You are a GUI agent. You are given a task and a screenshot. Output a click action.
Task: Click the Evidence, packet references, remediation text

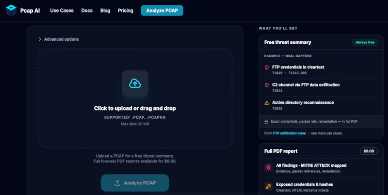click(308, 171)
